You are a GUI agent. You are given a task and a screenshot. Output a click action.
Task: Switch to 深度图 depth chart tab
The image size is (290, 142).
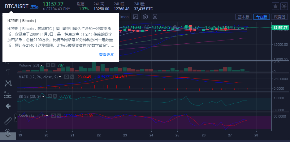(x=279, y=17)
